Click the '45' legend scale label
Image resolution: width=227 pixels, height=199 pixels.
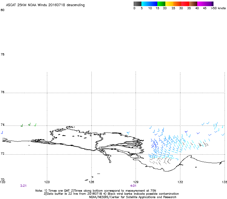pos(205,8)
